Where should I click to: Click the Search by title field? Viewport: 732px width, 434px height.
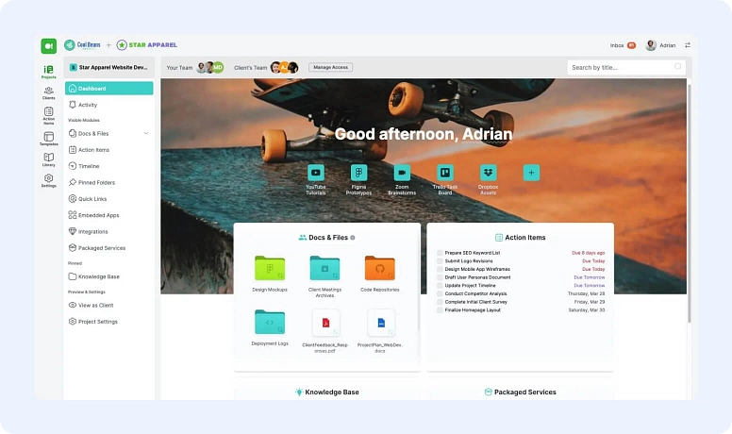(623, 68)
